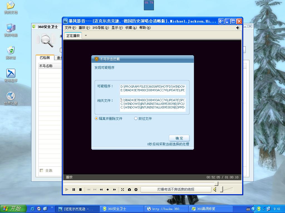Stop the video with the square stop icon
This screenshot has width=285, height=213.
click(x=80, y=189)
